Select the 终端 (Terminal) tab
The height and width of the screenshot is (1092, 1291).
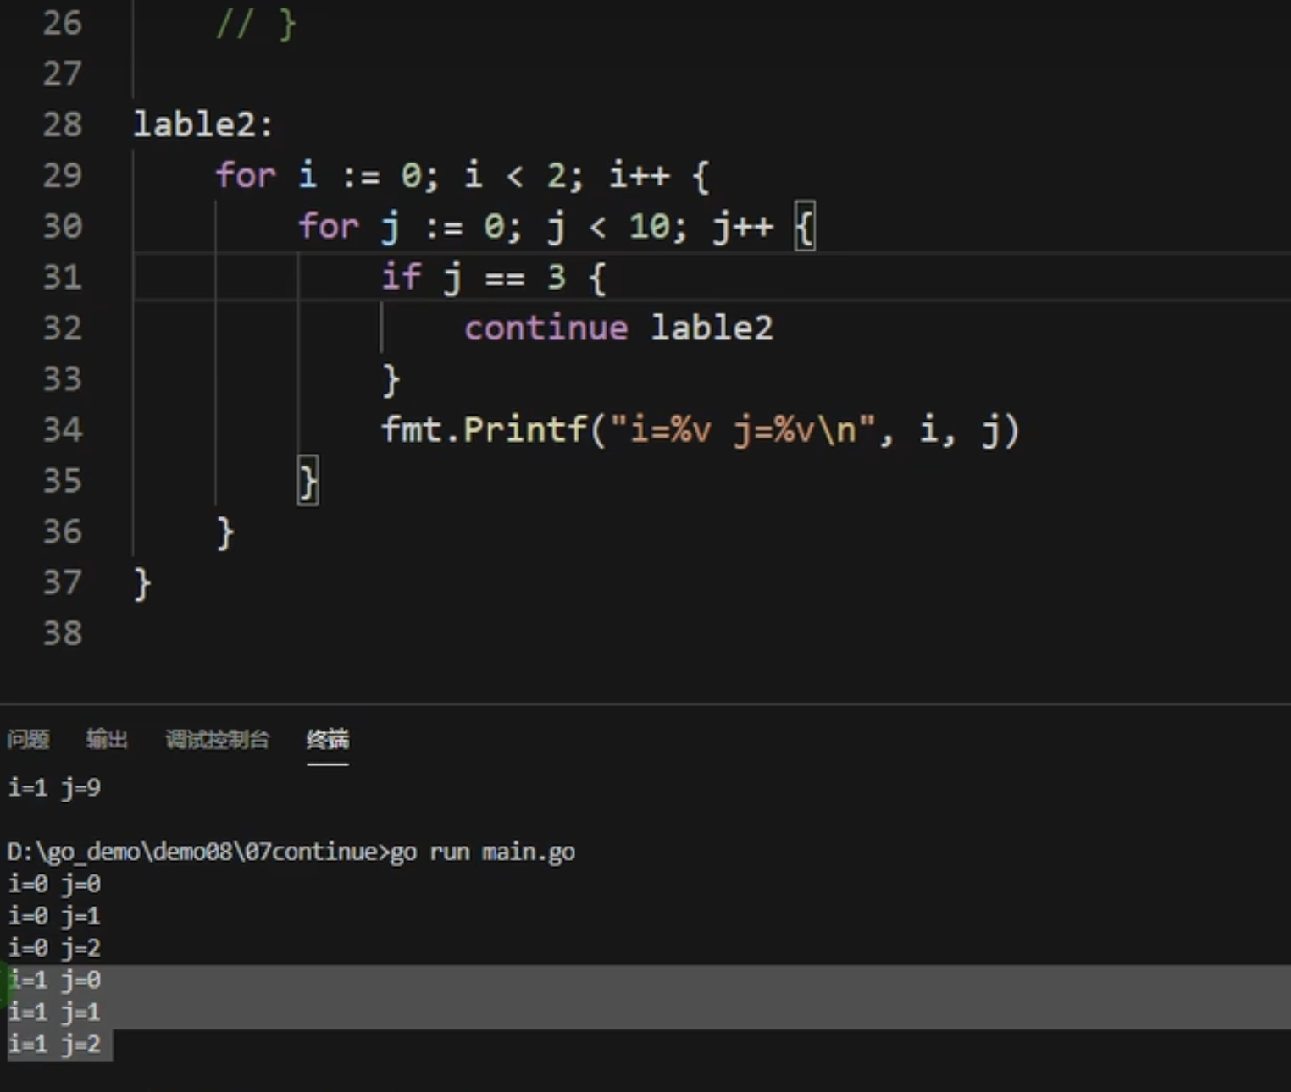point(327,739)
